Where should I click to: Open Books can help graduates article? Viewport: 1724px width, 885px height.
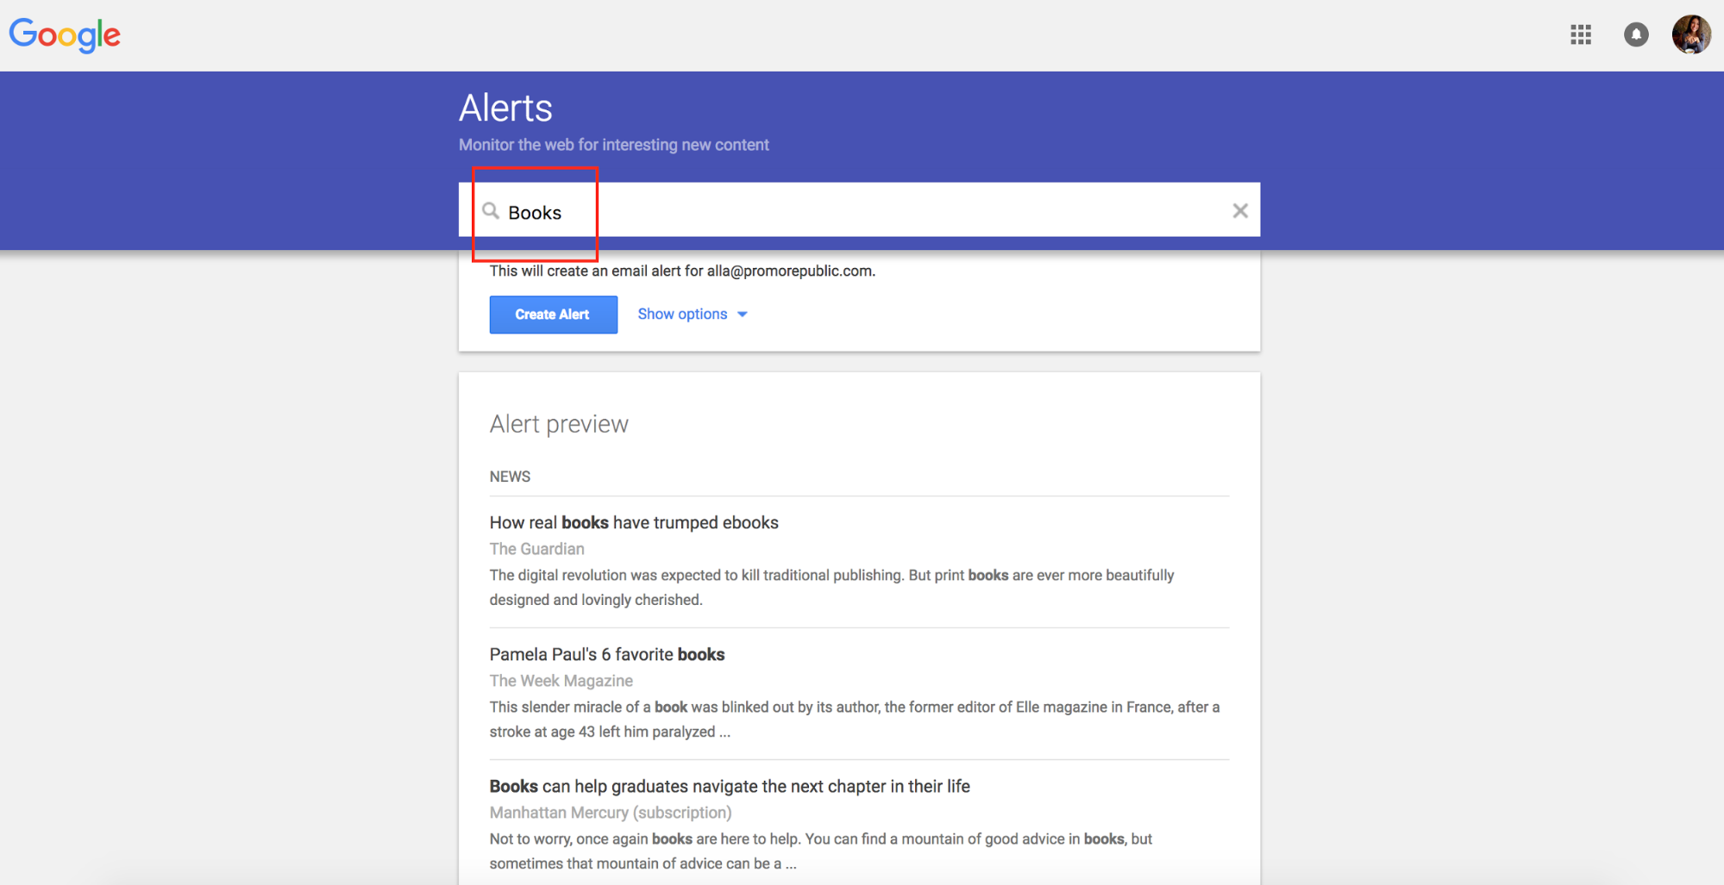click(730, 786)
